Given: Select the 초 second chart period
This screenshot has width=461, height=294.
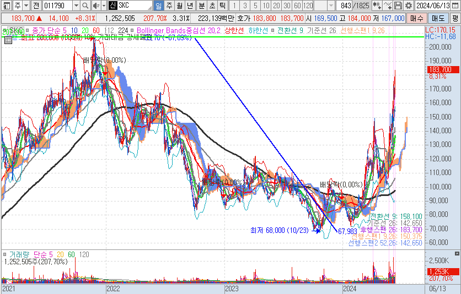Looking at the screenshot, I should (212, 6).
